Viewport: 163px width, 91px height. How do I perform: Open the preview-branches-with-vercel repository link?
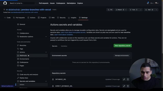point(36,10)
